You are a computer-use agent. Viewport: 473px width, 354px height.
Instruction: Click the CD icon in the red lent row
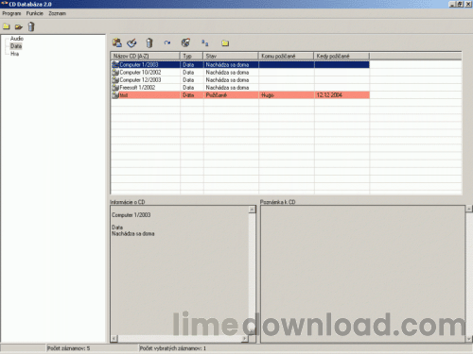point(115,95)
